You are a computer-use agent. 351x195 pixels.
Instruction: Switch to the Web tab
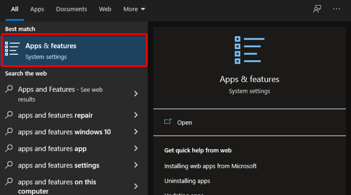coord(105,9)
